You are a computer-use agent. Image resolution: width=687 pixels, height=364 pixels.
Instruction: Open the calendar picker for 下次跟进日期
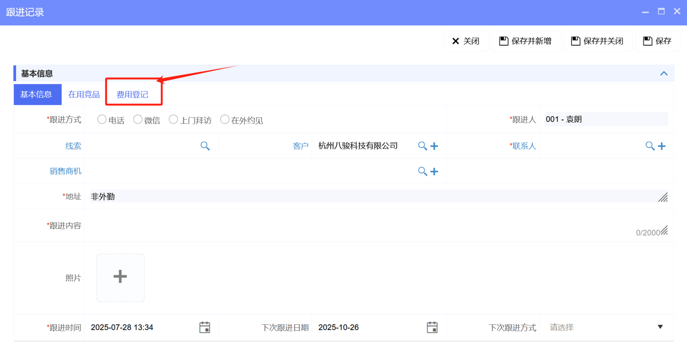pos(433,327)
